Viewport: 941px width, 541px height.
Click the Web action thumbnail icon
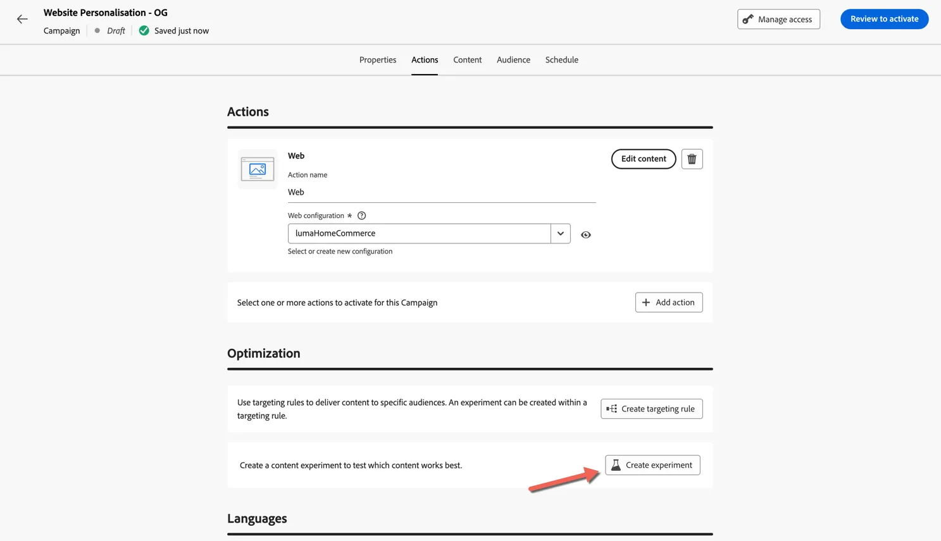click(x=258, y=169)
